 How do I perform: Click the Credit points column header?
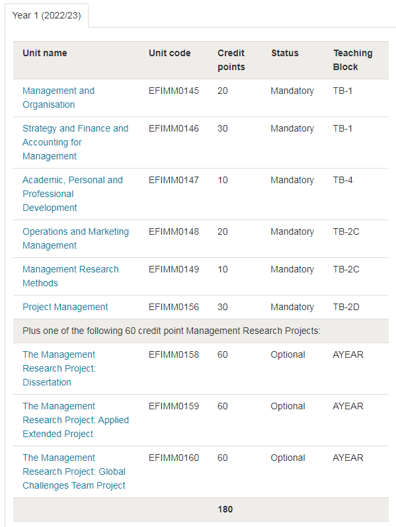coord(231,60)
